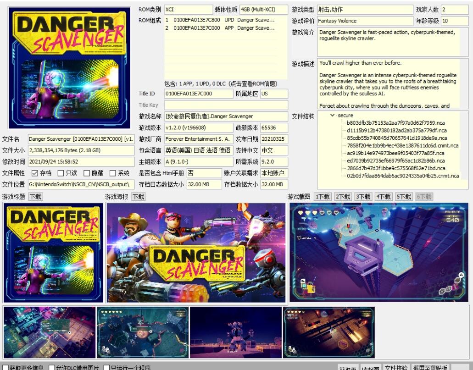Open the fourth small screenshot in bottom row
473x370 pixels.
click(329, 332)
